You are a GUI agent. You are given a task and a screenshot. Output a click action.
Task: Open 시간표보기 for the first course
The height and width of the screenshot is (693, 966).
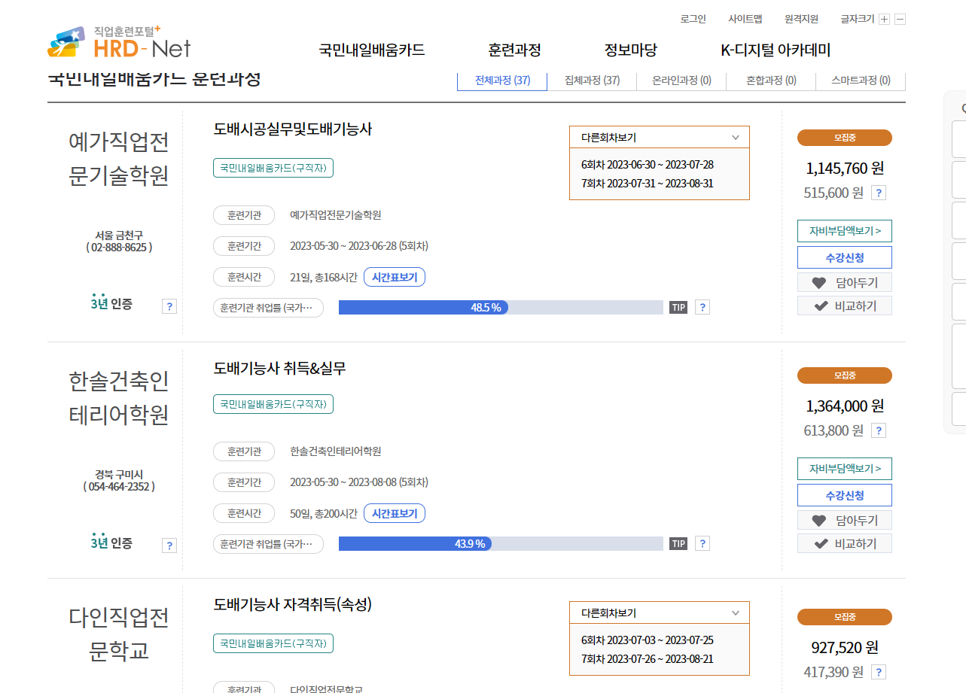[x=394, y=276]
